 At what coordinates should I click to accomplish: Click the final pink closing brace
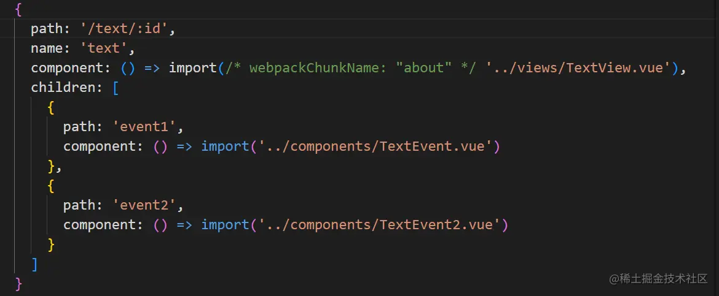pos(18,284)
